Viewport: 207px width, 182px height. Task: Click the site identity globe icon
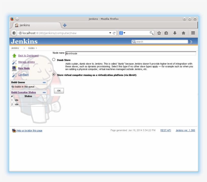(x=20, y=33)
